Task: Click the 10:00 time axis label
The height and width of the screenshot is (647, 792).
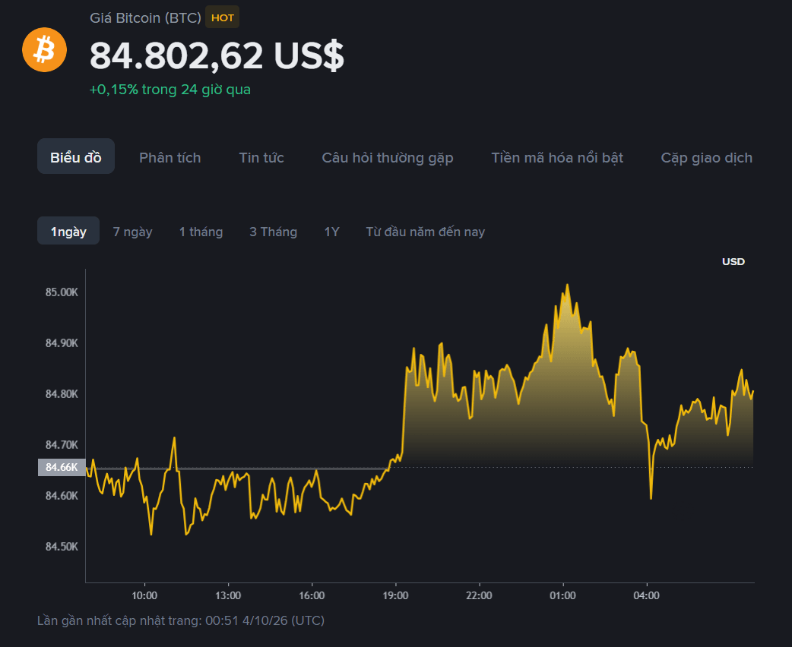Action: pyautogui.click(x=144, y=595)
